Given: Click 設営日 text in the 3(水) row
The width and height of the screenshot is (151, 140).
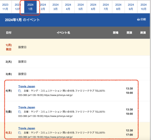Looking at the screenshot, I should click(22, 74).
